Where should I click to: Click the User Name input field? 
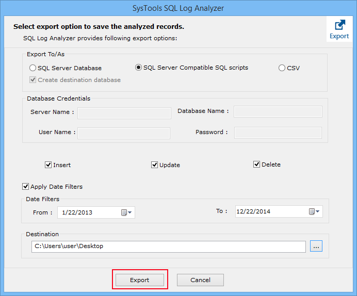pos(124,133)
